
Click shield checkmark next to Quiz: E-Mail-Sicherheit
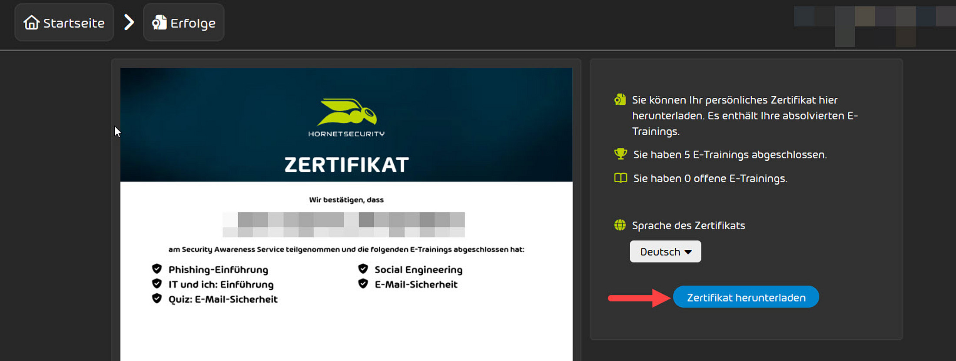[x=157, y=299]
